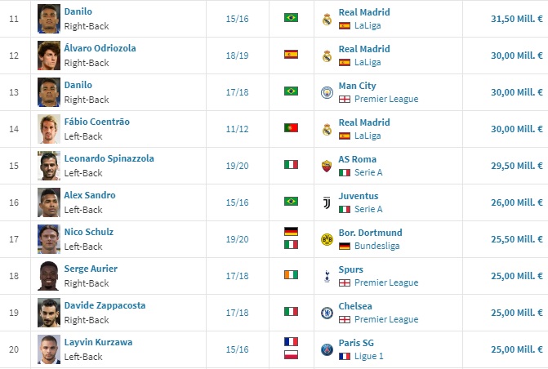Open Leonardo Spinazzola's player page
Screen dimensions: 548x369
tap(109, 158)
